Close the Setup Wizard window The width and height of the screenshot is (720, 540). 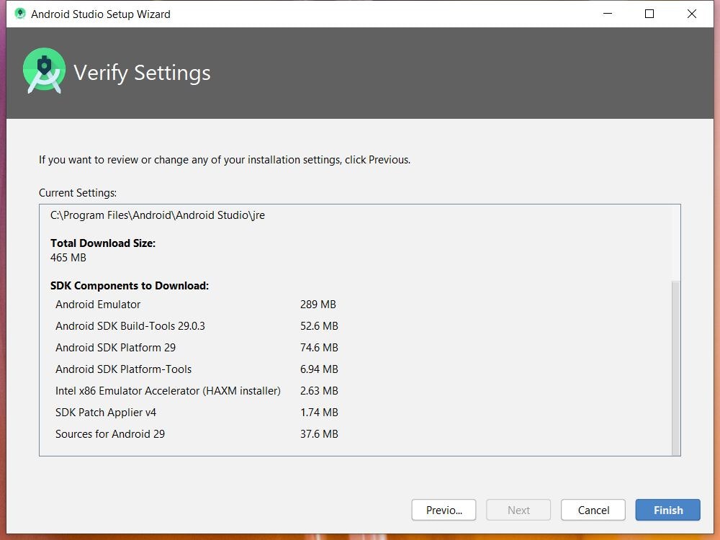(x=691, y=14)
